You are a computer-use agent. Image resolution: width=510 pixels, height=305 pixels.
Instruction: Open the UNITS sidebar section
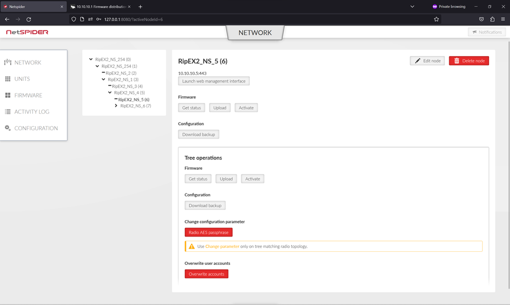pyautogui.click(x=22, y=79)
